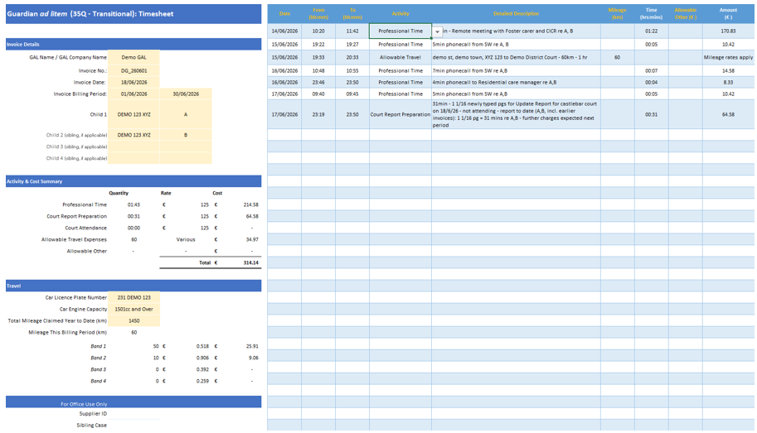This screenshot has width=757, height=433.
Task: Click the GAL Name field showing Demo GAL
Action: [133, 57]
